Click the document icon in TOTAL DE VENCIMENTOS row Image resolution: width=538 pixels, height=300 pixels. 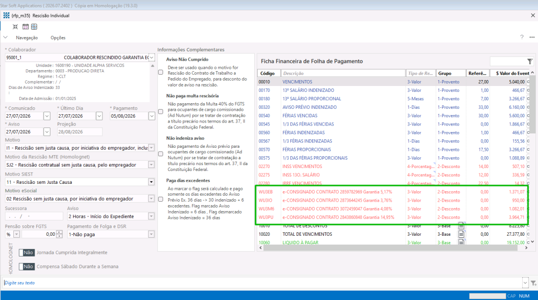click(461, 234)
